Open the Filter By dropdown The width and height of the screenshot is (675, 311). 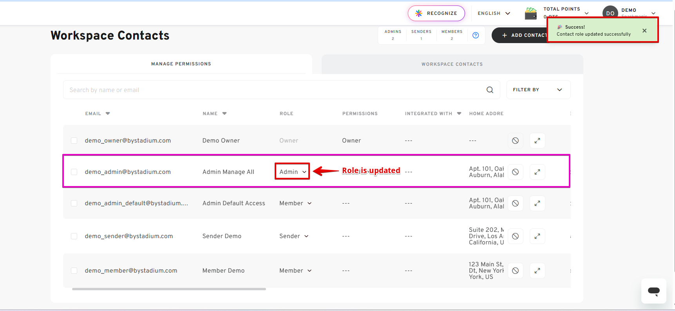[538, 90]
